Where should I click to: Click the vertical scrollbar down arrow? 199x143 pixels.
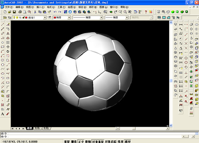coord(171,125)
